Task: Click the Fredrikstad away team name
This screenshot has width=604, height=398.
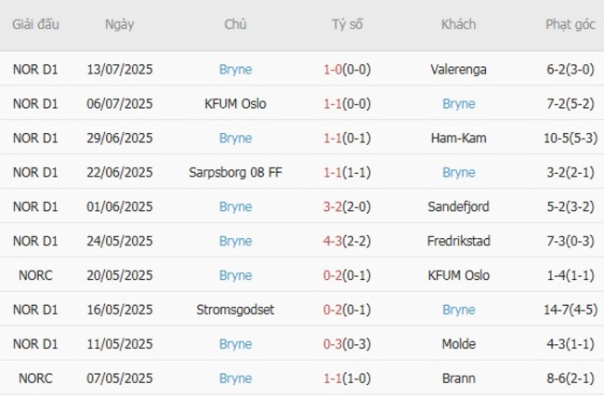Action: (x=458, y=241)
